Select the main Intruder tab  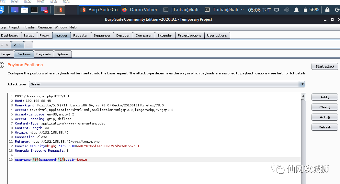61,35
